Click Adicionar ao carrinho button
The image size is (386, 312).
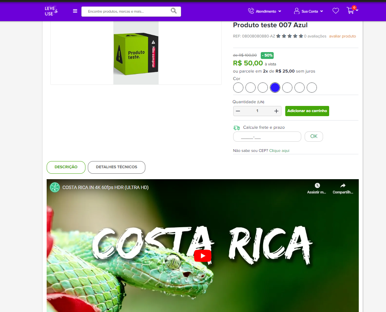click(307, 111)
